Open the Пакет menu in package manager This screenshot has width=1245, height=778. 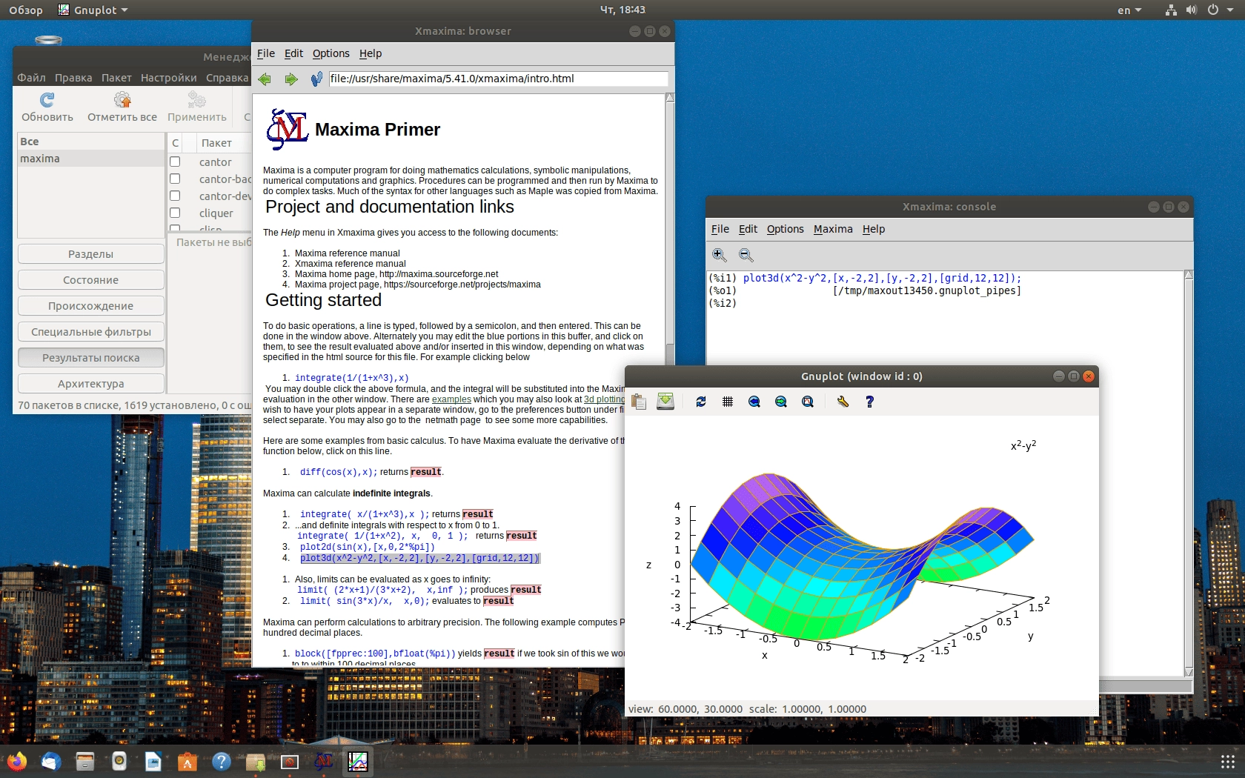pyautogui.click(x=116, y=78)
